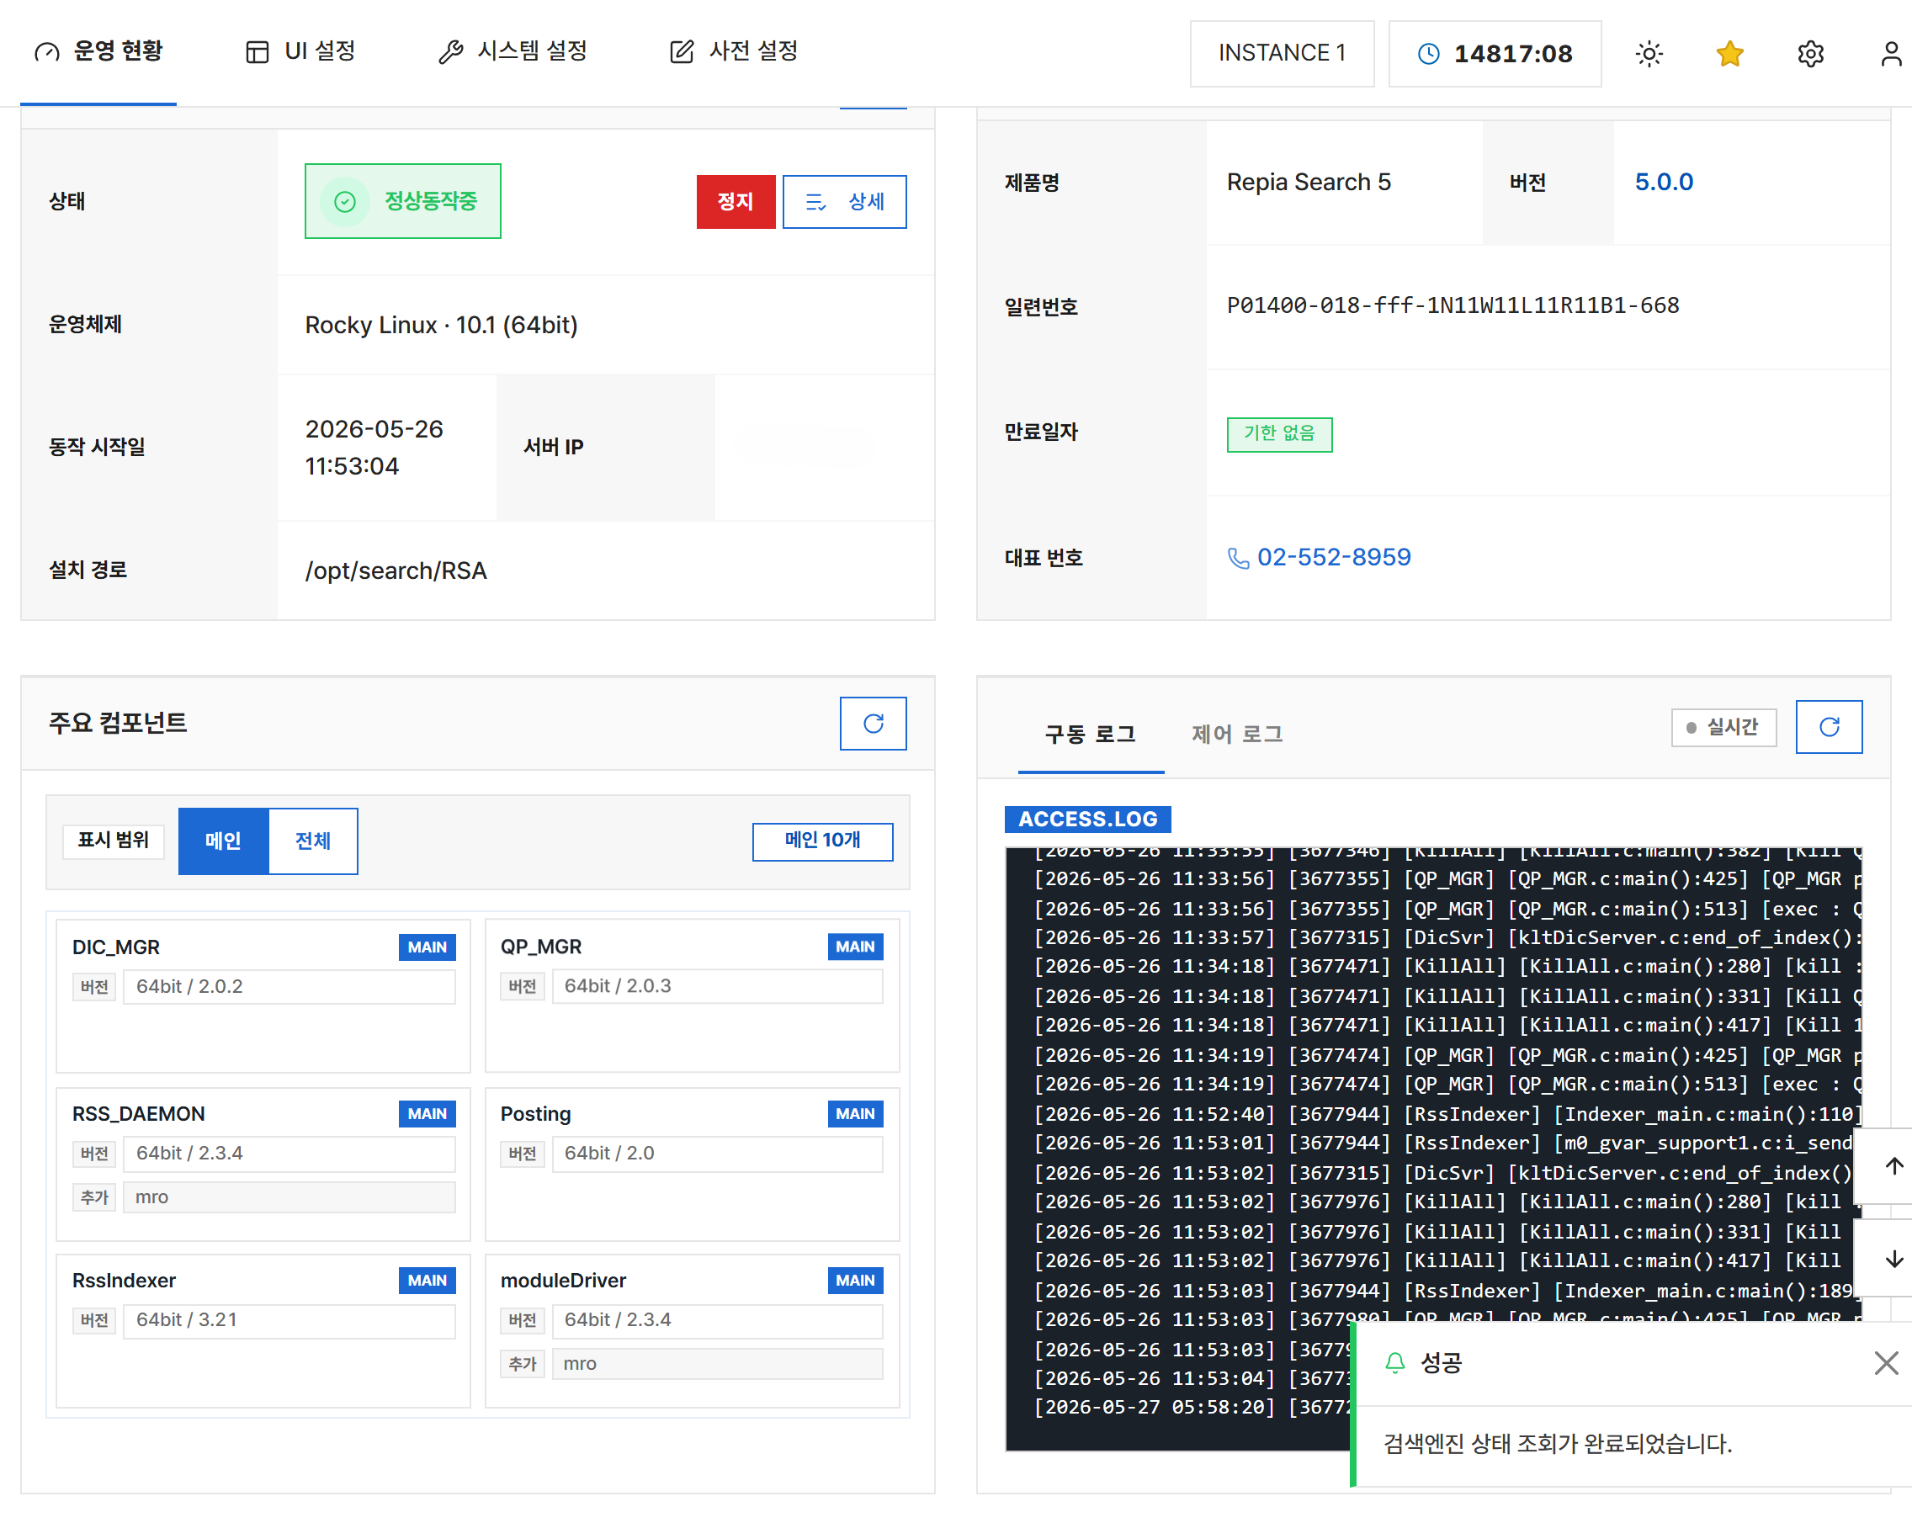Image resolution: width=1912 pixels, height=1528 pixels.
Task: Click the serial number P01400-018-fff-1N11W11L11R11B1-668
Action: pyautogui.click(x=1453, y=306)
